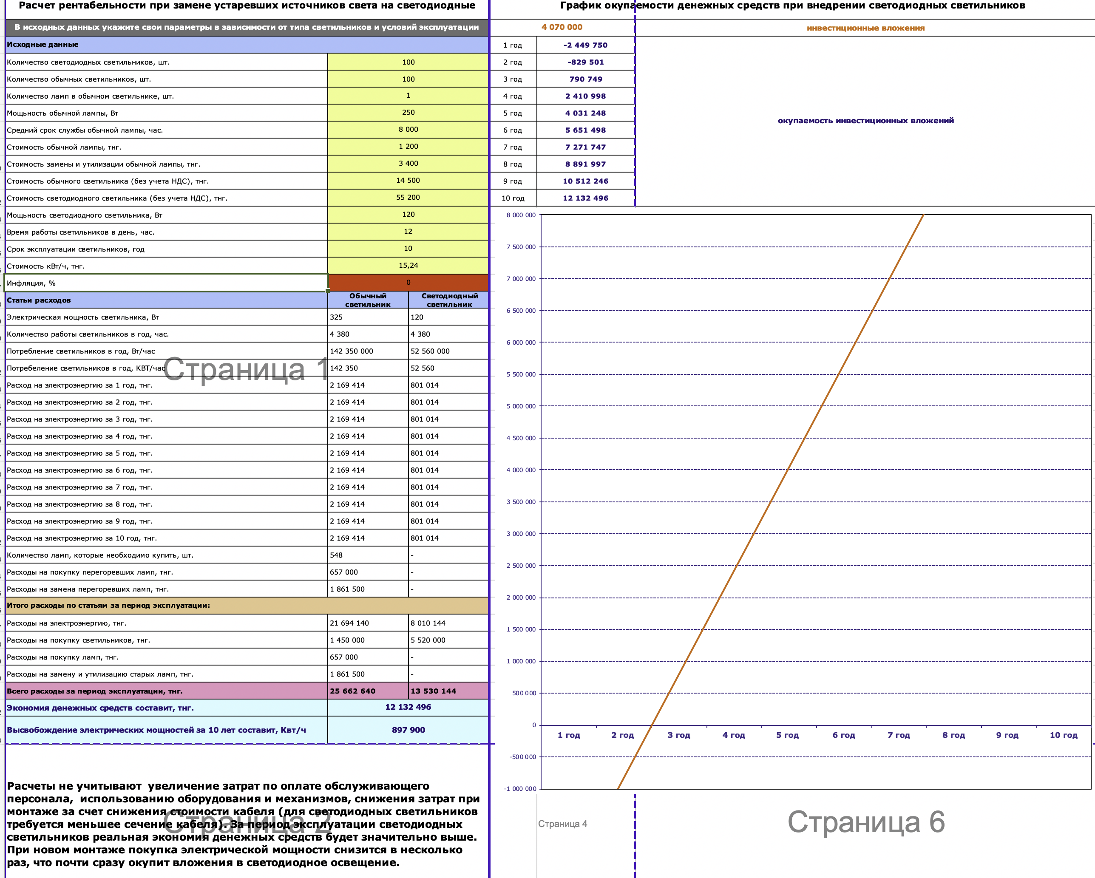
Task: Select daily working hours value 12
Action: [x=408, y=232]
